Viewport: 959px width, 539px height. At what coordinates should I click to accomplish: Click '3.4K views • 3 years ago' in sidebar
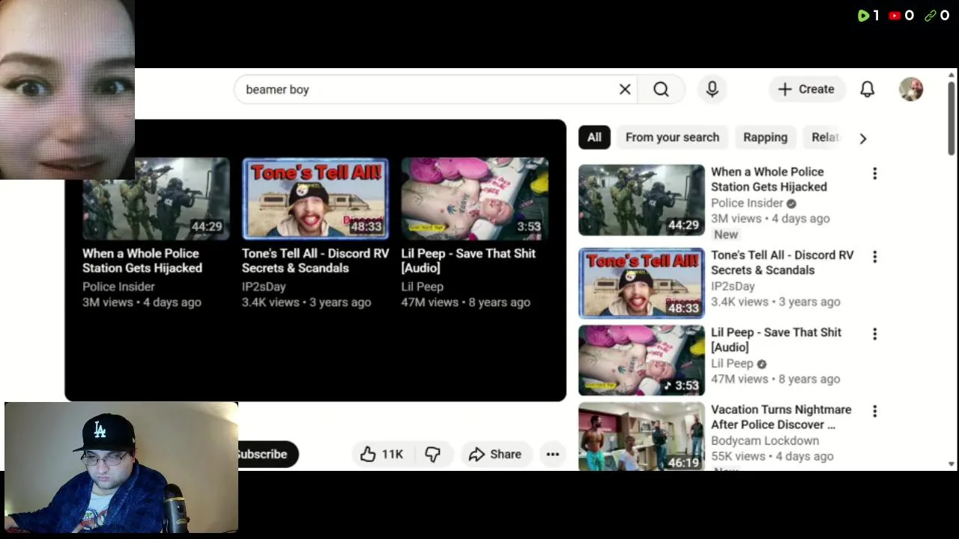tap(775, 302)
